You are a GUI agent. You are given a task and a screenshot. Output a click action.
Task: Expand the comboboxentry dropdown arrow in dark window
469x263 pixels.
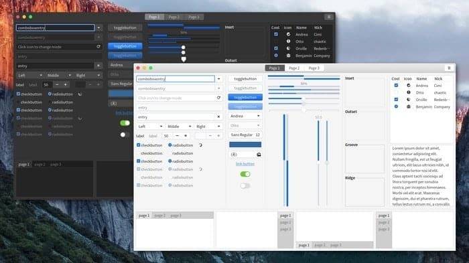[x=98, y=28]
